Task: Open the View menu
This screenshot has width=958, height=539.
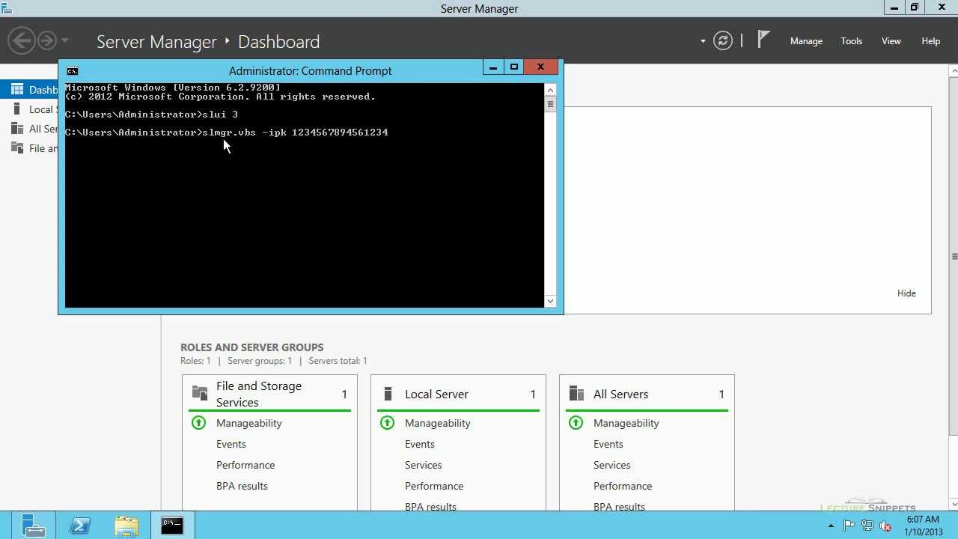Action: (891, 41)
